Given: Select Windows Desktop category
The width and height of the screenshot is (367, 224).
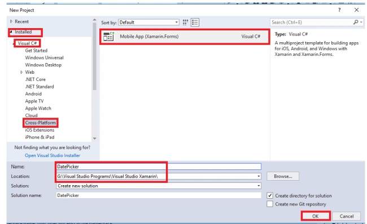Looking at the screenshot, I should [43, 65].
